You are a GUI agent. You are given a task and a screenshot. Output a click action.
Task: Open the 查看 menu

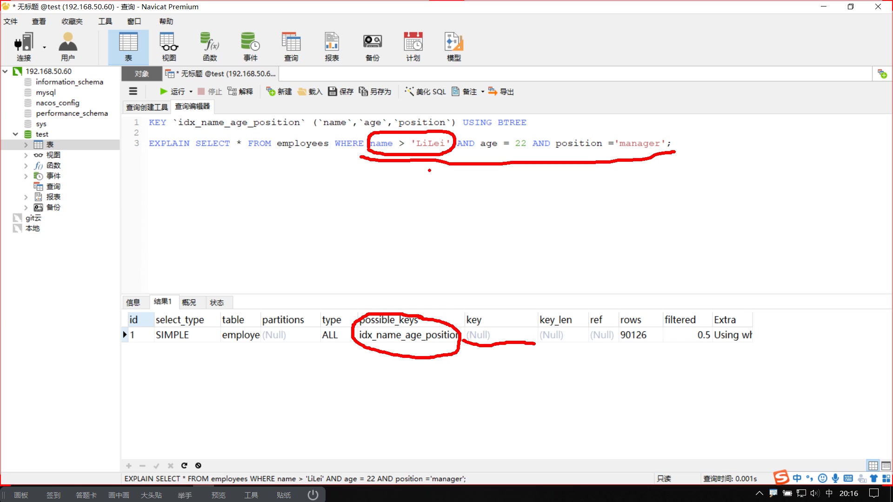[x=39, y=21]
